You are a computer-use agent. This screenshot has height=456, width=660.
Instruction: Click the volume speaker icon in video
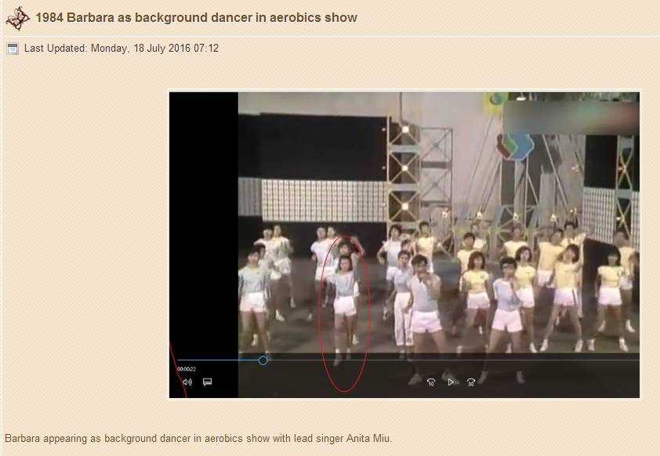(x=187, y=382)
